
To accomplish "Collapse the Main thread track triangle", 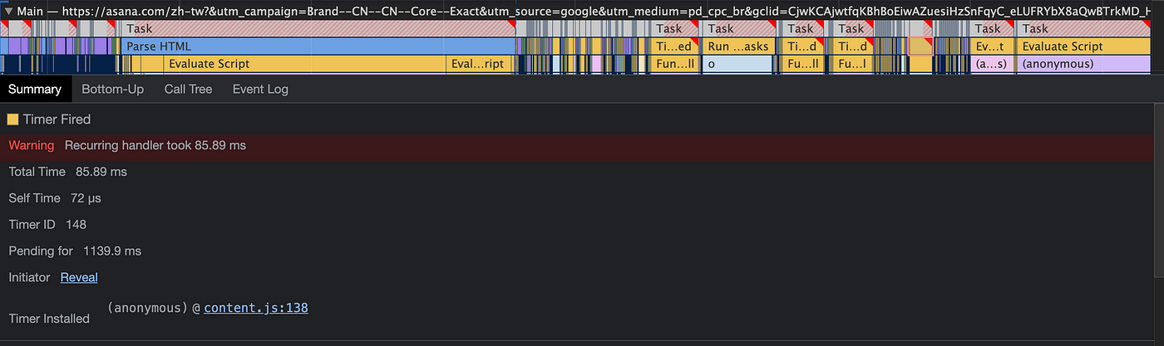I will (x=8, y=10).
